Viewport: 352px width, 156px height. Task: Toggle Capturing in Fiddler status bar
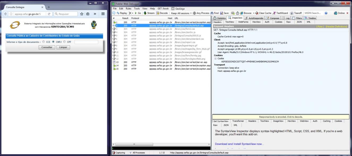tap(119, 153)
